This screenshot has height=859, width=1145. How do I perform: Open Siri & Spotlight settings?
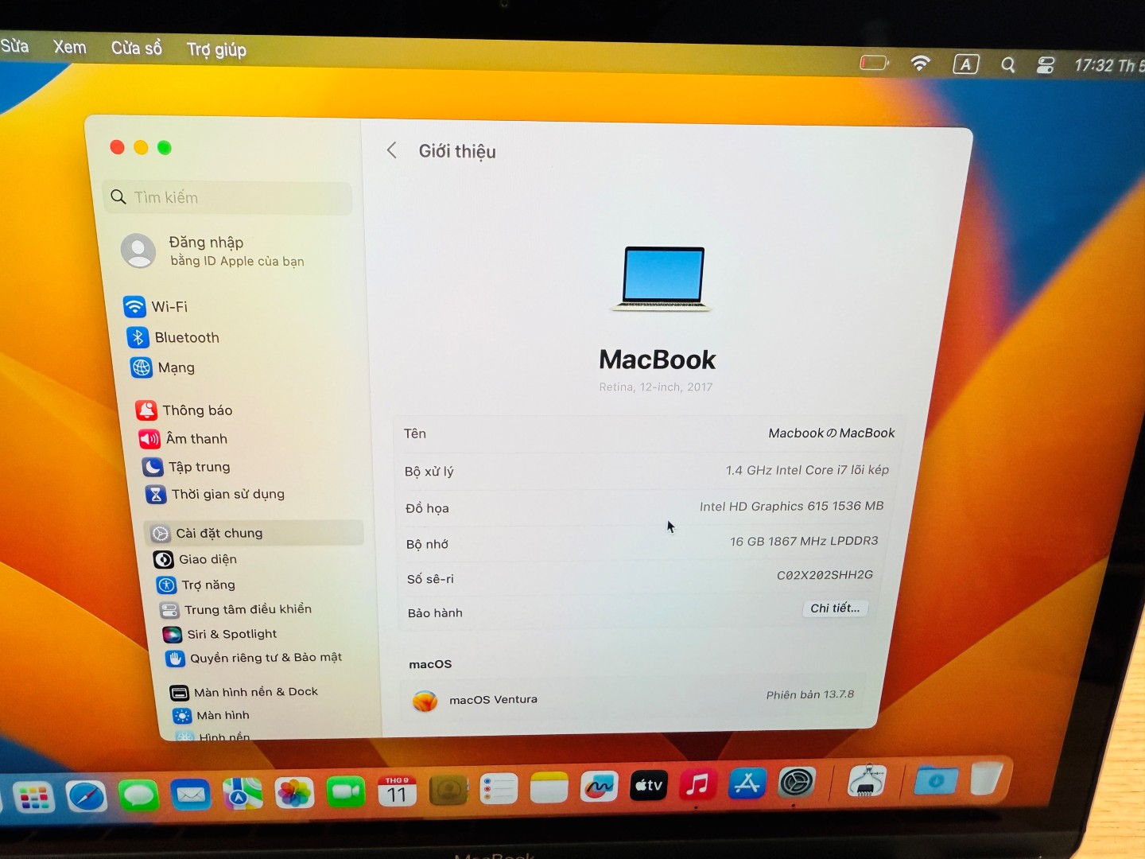(220, 634)
